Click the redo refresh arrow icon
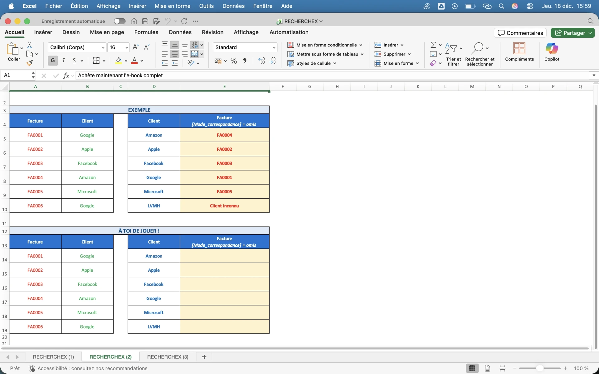 coord(184,21)
